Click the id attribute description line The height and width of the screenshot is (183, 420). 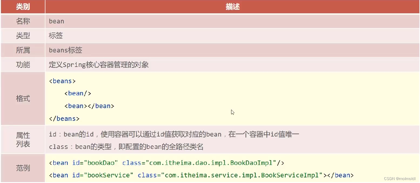point(173,134)
